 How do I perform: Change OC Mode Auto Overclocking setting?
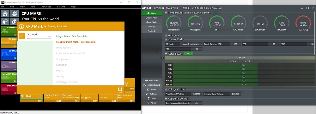coord(191,44)
